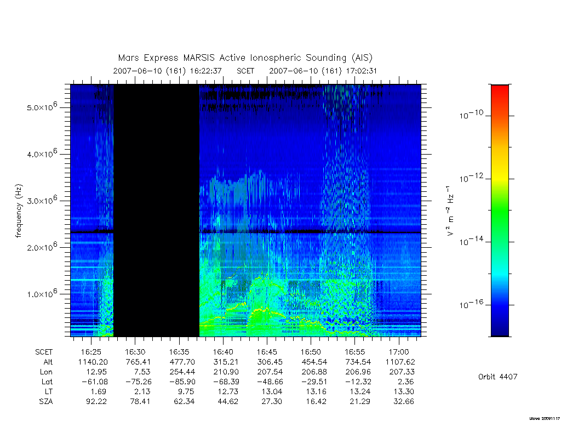561x421 pixels.
Task: Click the 17:00 SCET time tick label
Action: (399, 352)
